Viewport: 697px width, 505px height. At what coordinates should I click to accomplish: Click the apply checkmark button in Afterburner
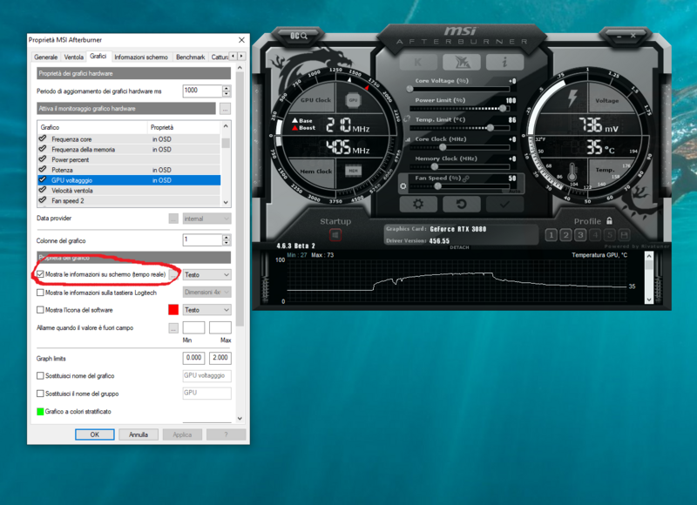click(x=505, y=205)
